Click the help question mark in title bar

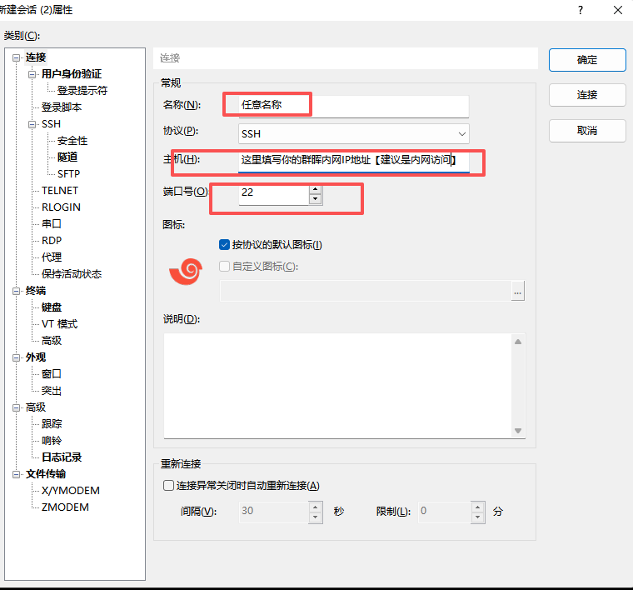pos(579,9)
